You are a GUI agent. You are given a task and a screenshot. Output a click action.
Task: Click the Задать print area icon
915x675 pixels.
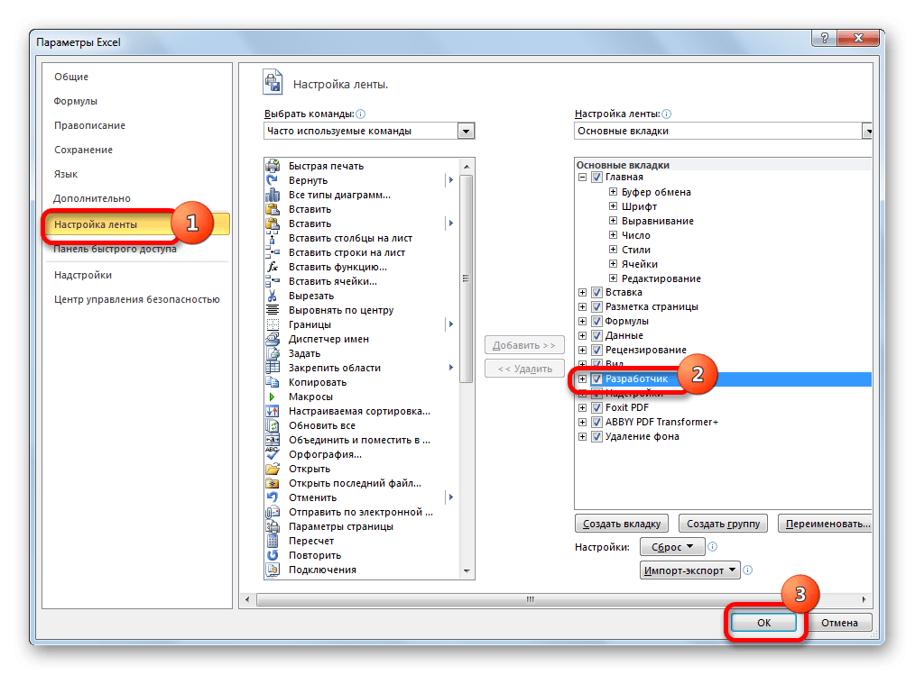[x=273, y=353]
